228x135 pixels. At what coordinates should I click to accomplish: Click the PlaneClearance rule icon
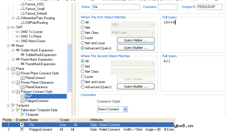pyautogui.click(x=22, y=87)
